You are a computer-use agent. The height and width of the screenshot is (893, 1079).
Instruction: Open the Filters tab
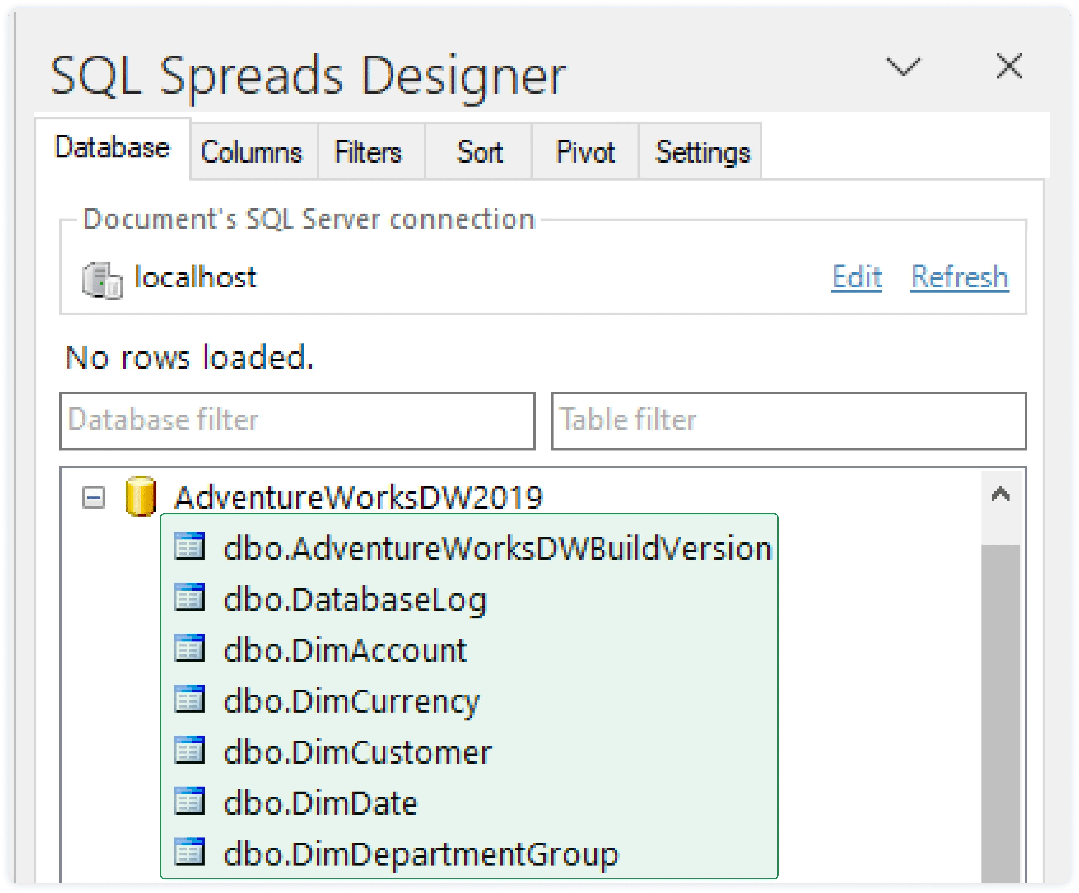368,152
